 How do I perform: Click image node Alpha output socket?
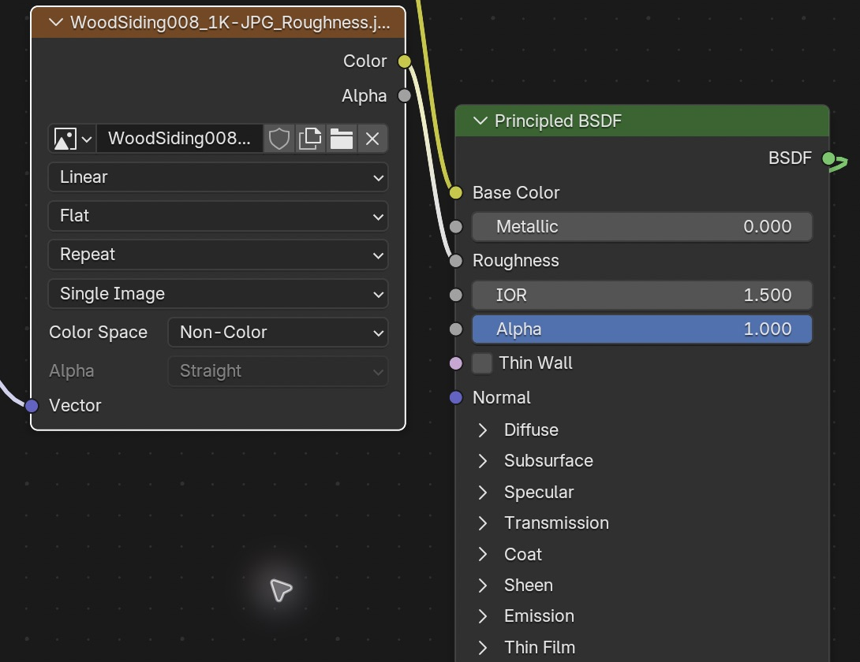(404, 96)
